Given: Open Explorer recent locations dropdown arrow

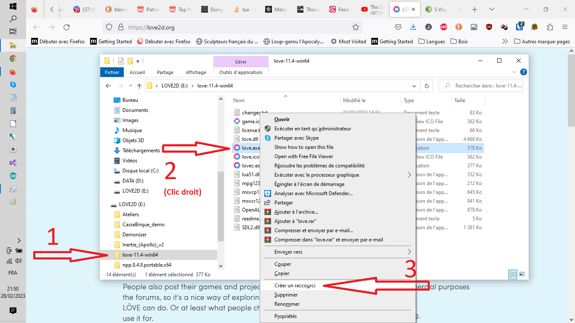Looking at the screenshot, I should coord(131,86).
